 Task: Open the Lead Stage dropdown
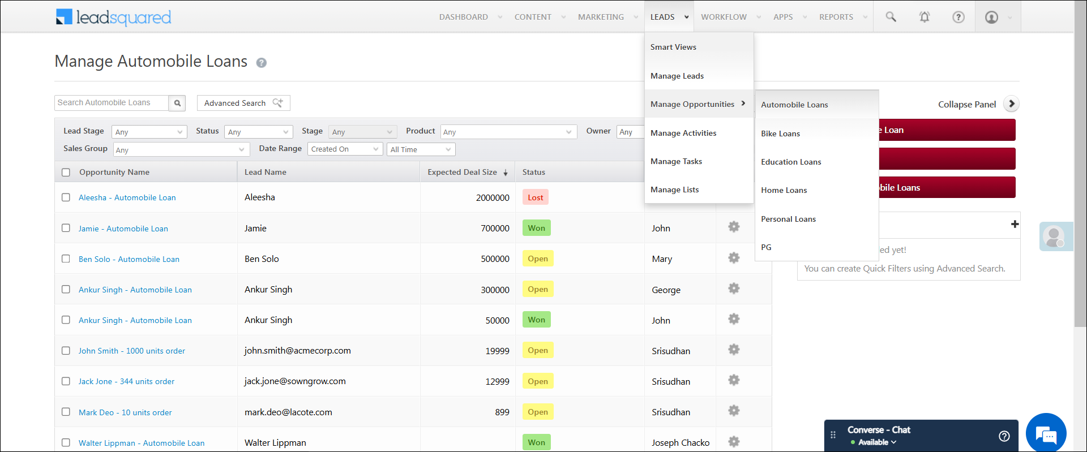[149, 132]
